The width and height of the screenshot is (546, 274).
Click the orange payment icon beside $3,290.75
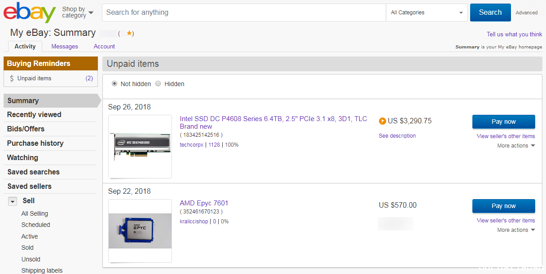point(383,121)
